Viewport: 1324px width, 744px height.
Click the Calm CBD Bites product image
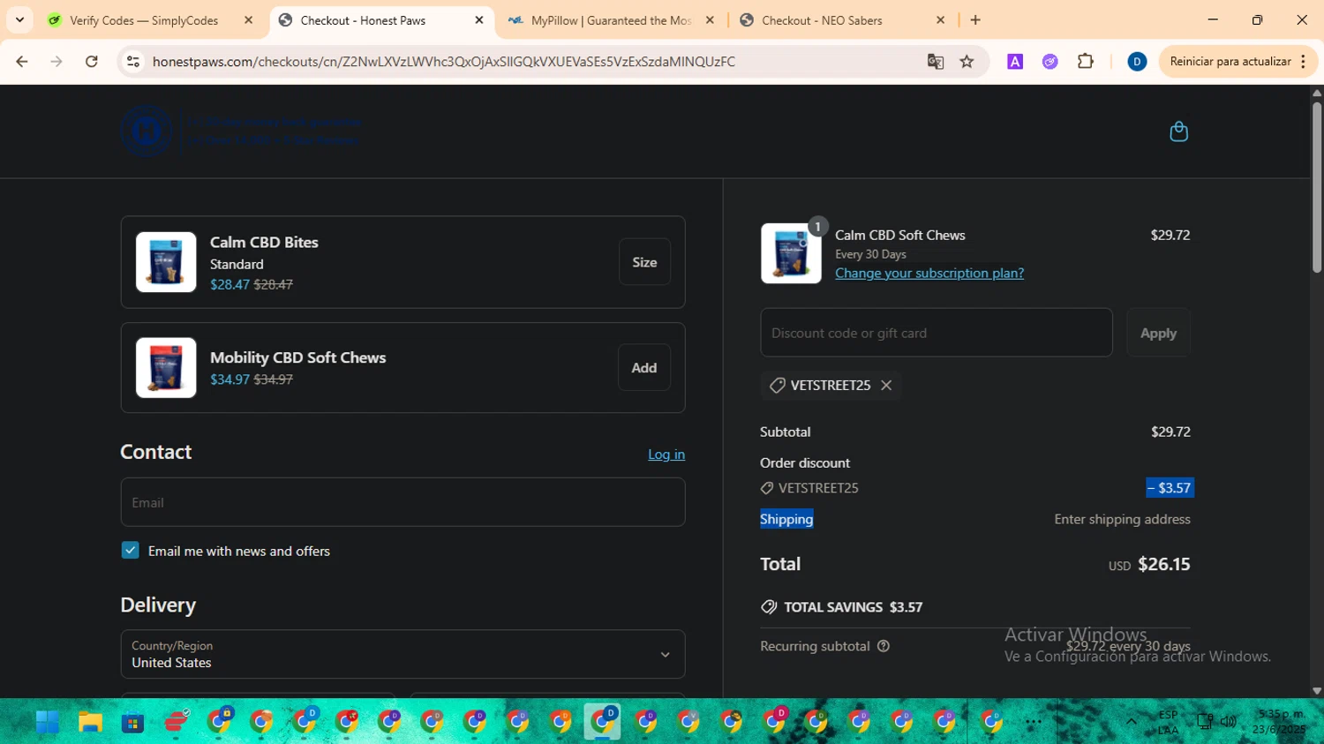[166, 262]
